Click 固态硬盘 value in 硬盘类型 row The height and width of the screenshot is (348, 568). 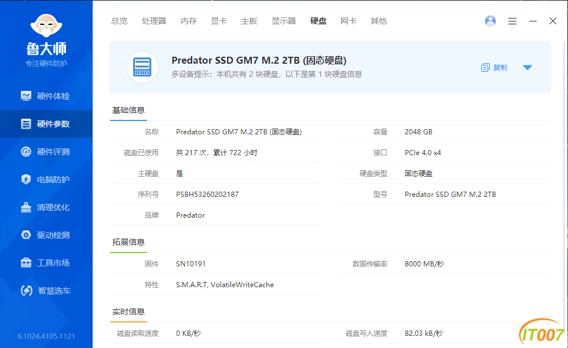point(419,174)
